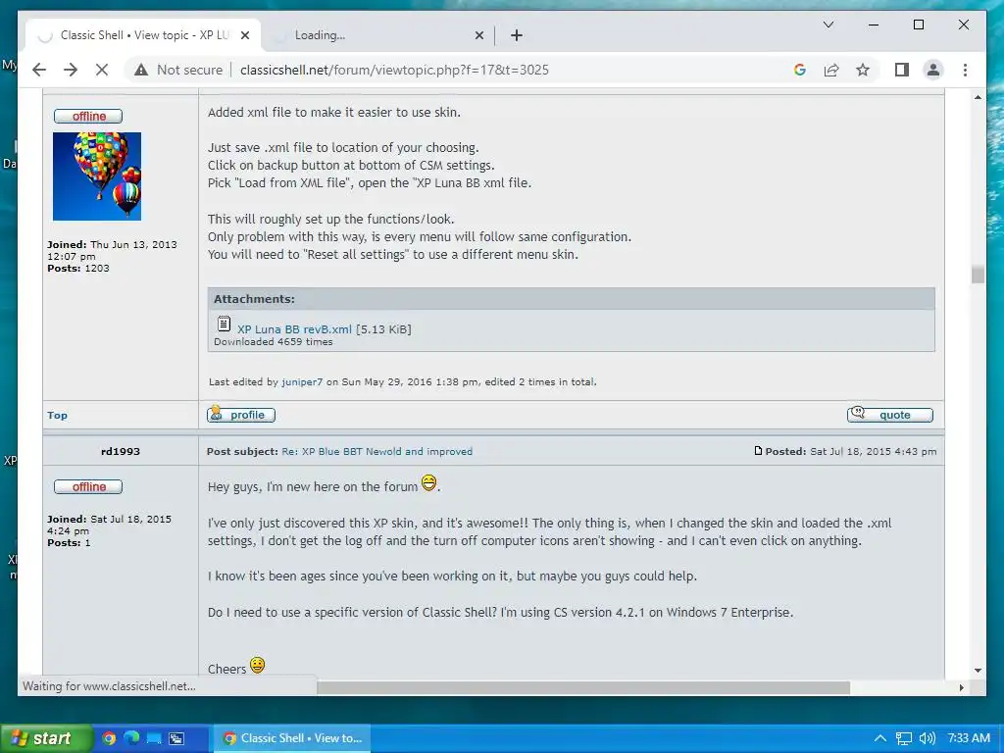Quote the first post
This screenshot has width=1004, height=753.
pyautogui.click(x=890, y=415)
